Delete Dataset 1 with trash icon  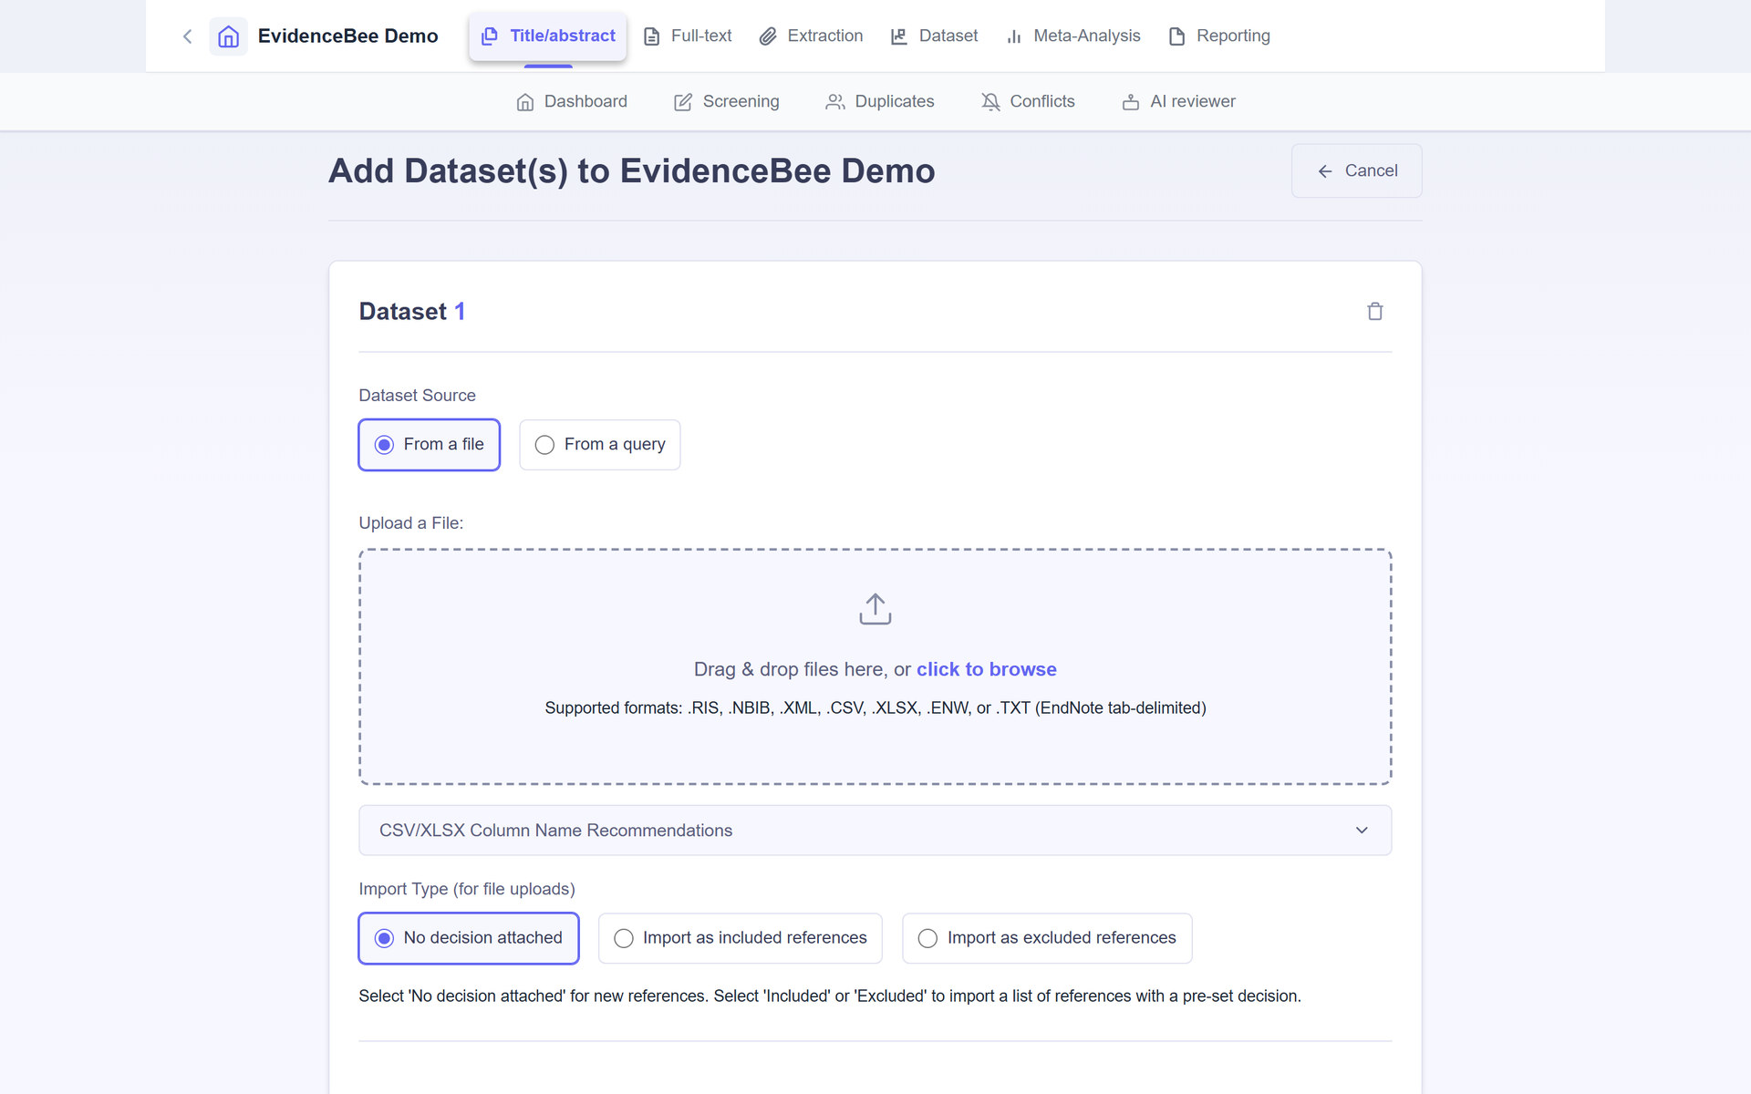tap(1375, 312)
